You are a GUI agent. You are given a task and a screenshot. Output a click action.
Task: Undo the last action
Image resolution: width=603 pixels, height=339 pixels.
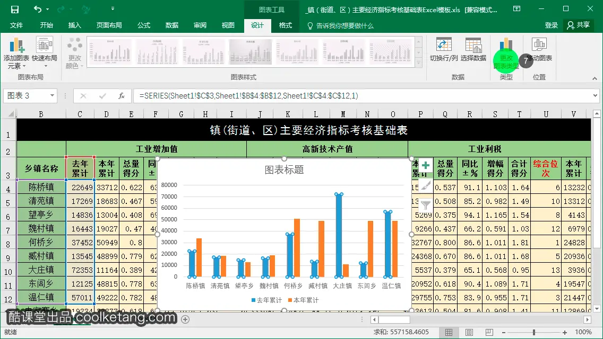(37, 9)
